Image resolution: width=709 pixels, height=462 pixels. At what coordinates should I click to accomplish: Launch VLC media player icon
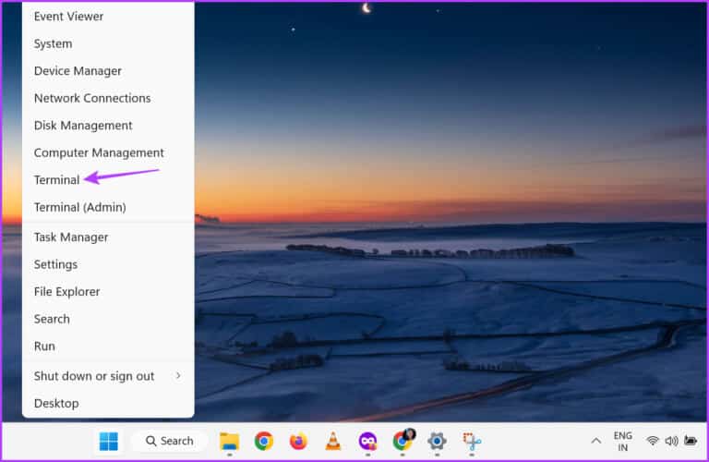pos(333,441)
